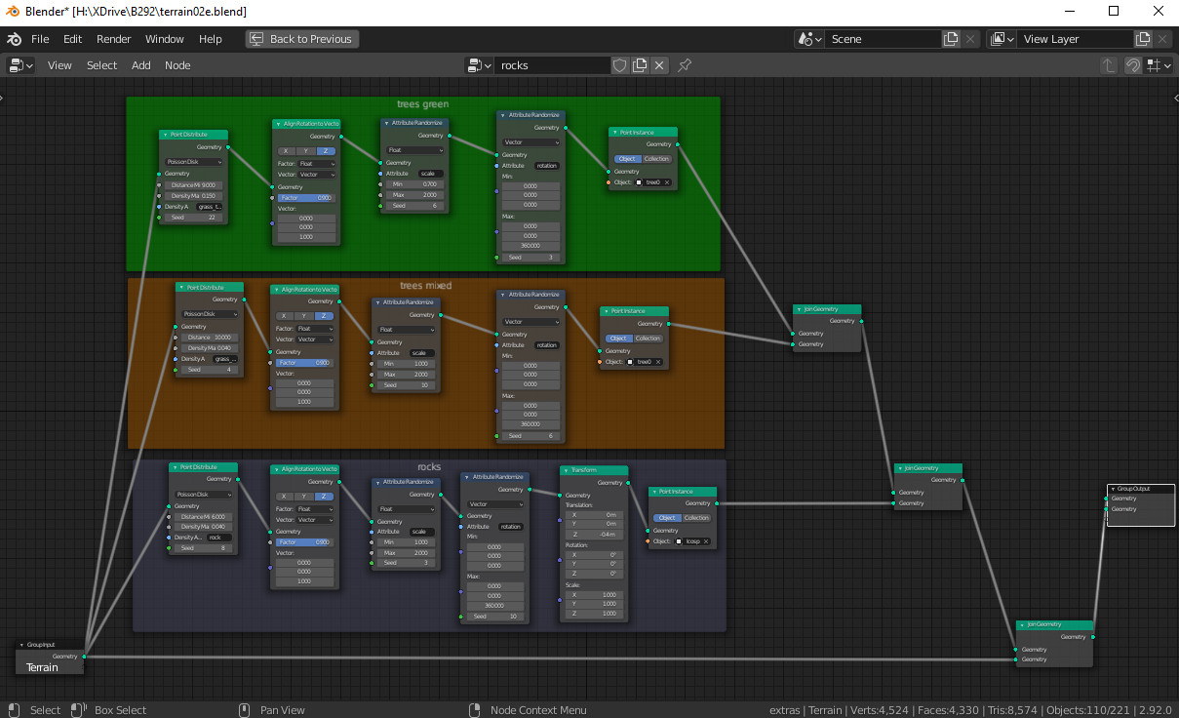This screenshot has width=1179, height=718.
Task: Toggle the pin node tree icon
Action: [x=685, y=65]
